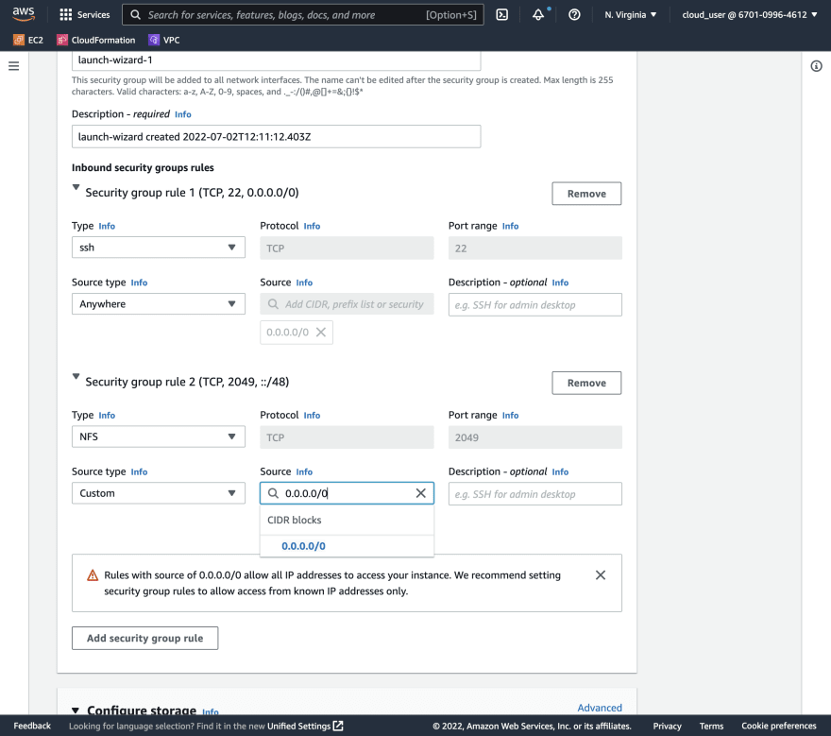Open the notifications bell
This screenshot has width=831, height=736.
pyautogui.click(x=538, y=15)
